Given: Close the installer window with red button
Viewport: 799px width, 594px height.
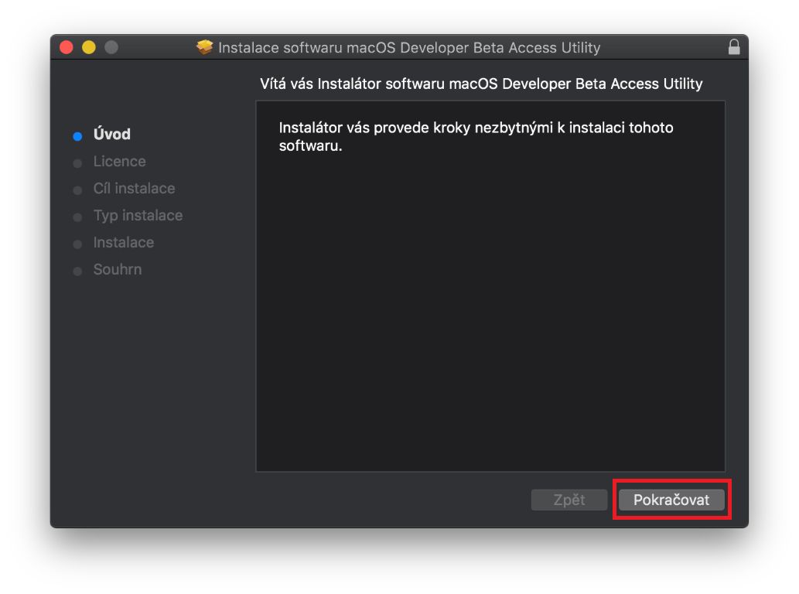Looking at the screenshot, I should pyautogui.click(x=67, y=47).
